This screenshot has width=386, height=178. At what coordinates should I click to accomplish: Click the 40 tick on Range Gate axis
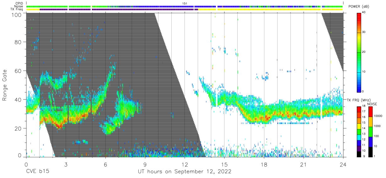(18, 100)
